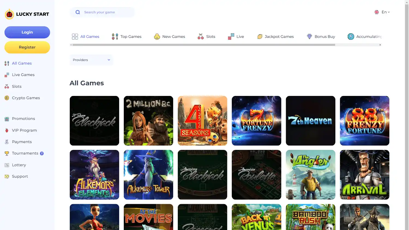The width and height of the screenshot is (409, 230).
Task: Click the Crypto Games coin icon
Action: point(7,98)
